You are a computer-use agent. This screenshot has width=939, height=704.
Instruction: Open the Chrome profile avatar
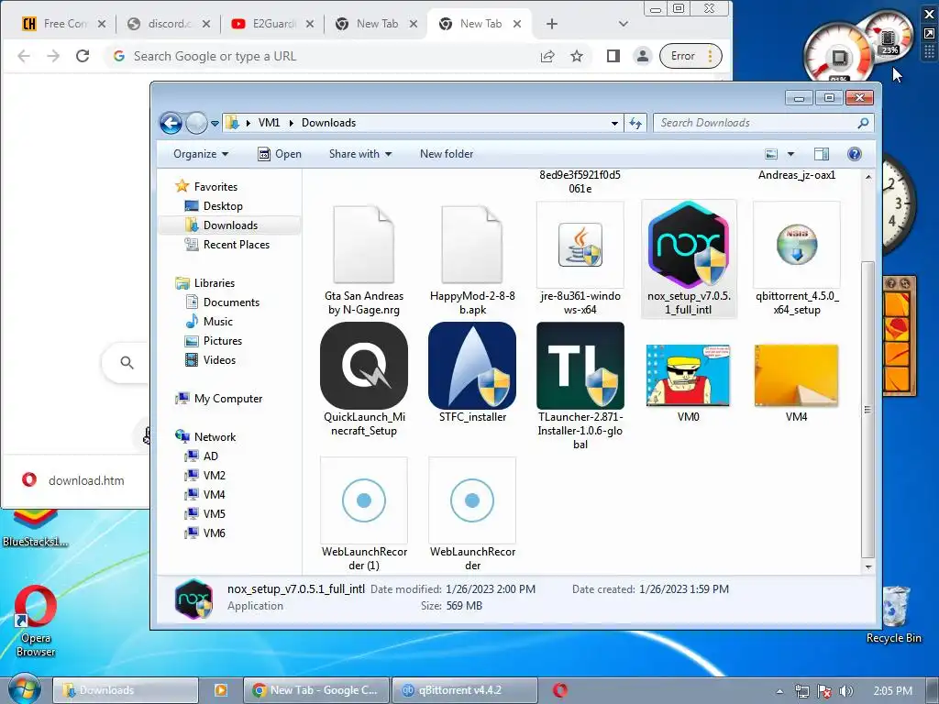643,56
